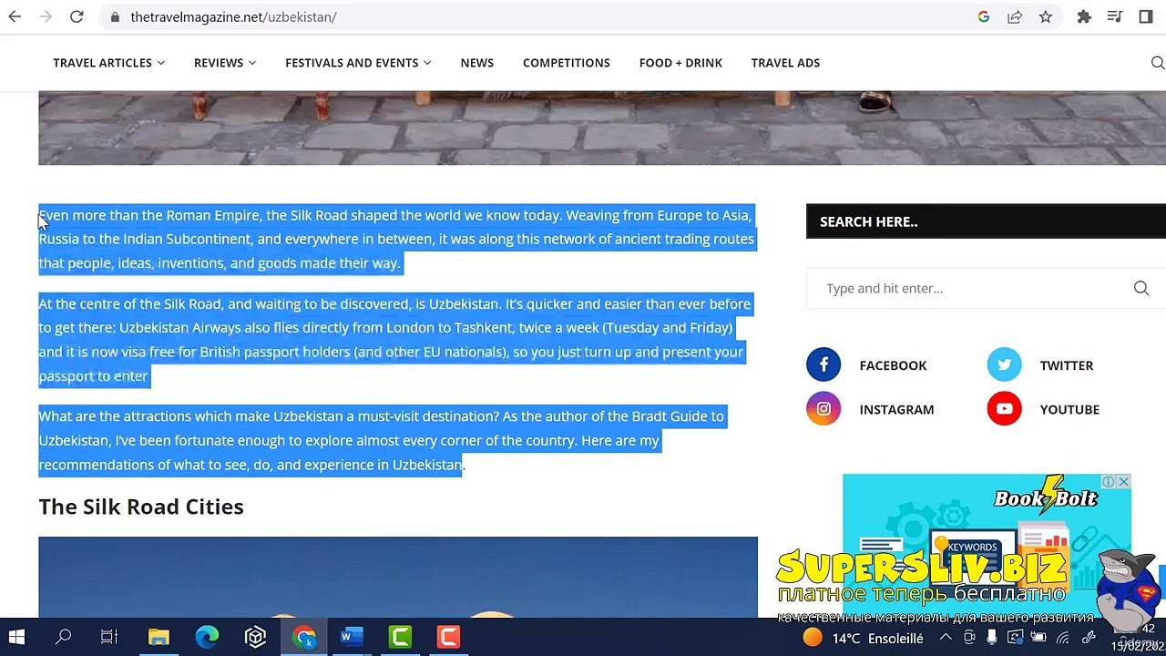Open the YouTube circle icon
This screenshot has width=1166, height=656.
tap(1004, 409)
